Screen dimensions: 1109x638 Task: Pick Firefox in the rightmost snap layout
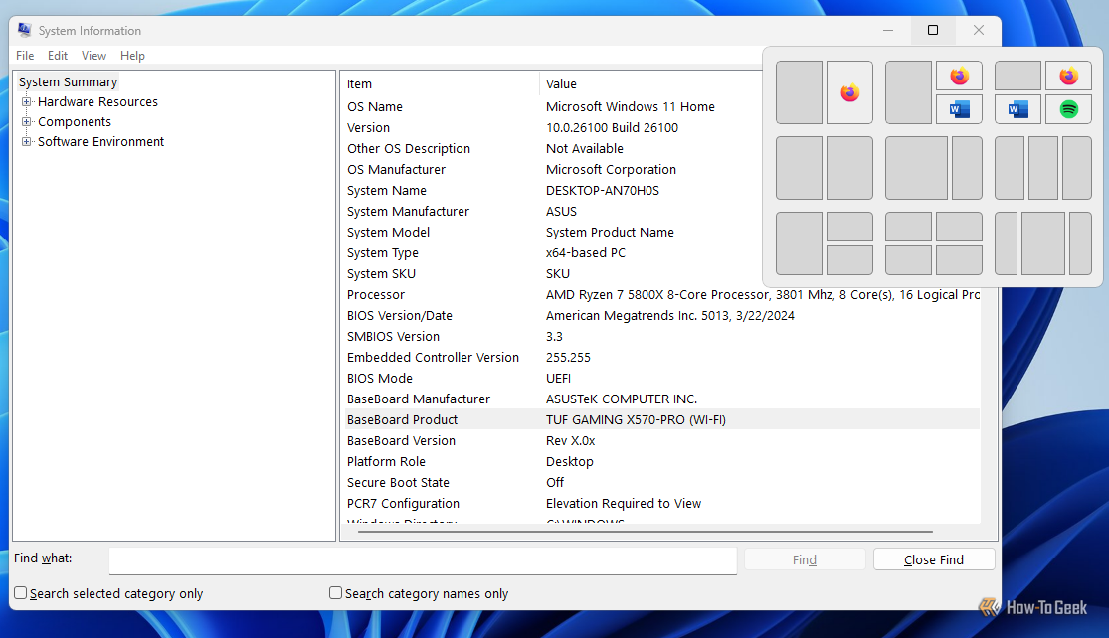tap(1068, 75)
